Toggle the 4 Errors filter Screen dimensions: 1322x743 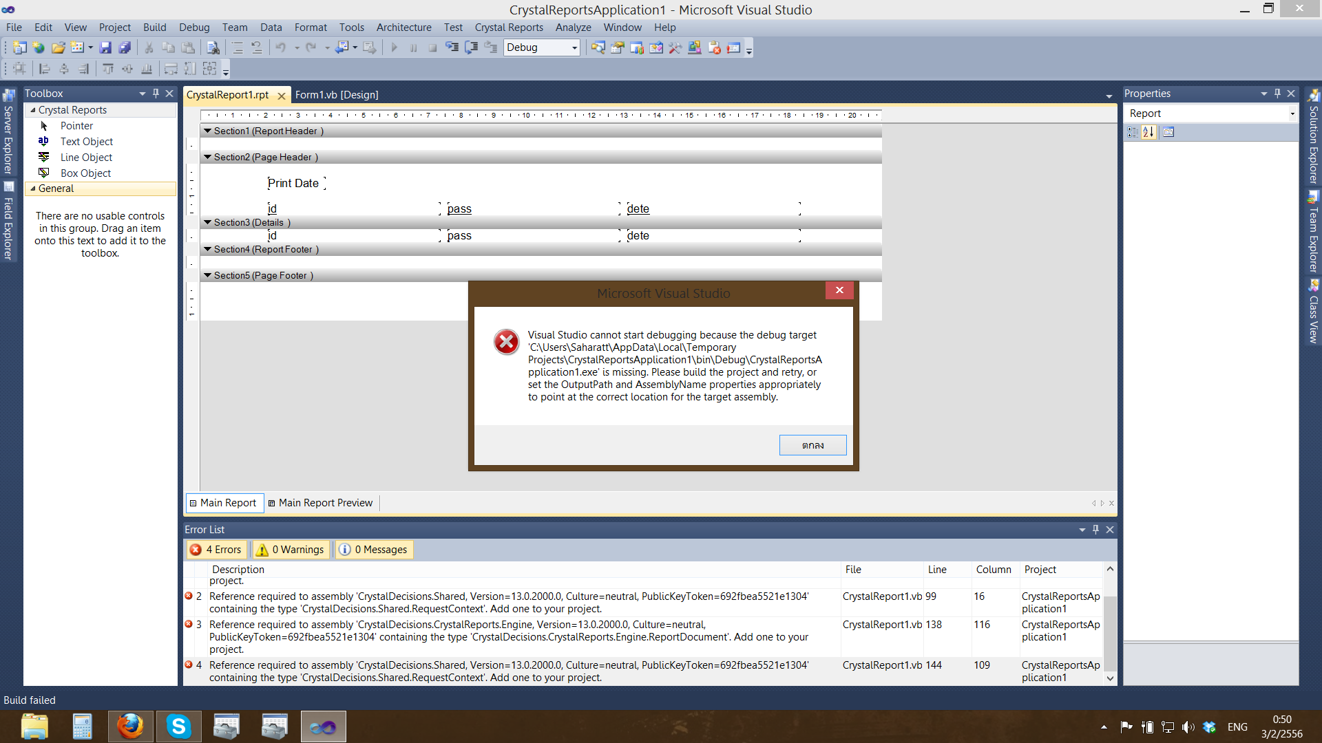(216, 550)
